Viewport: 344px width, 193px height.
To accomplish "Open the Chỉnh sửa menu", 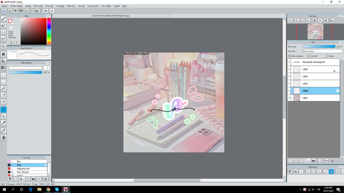I will pyautogui.click(x=16, y=6).
